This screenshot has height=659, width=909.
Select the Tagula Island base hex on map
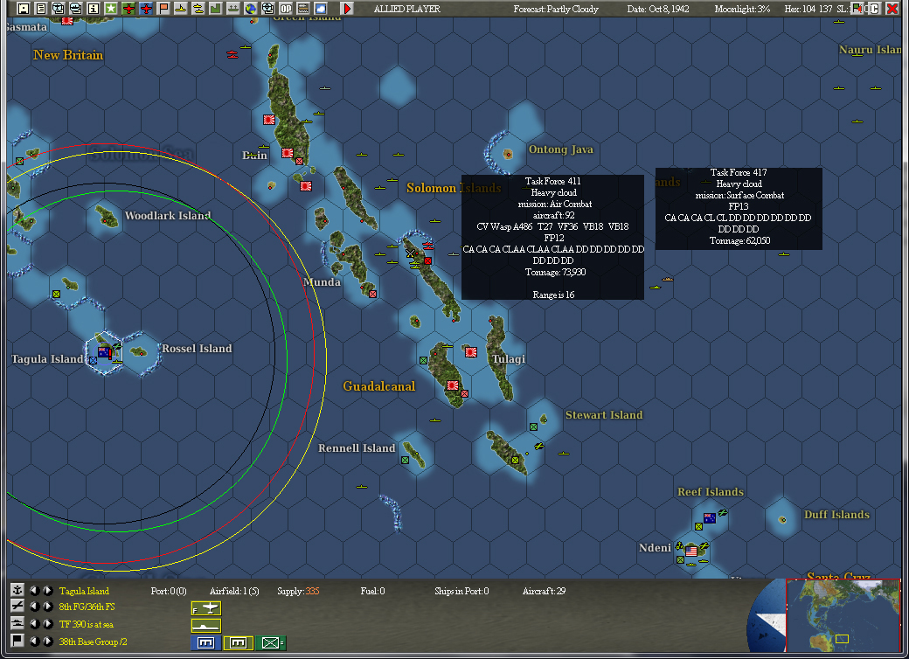[104, 352]
